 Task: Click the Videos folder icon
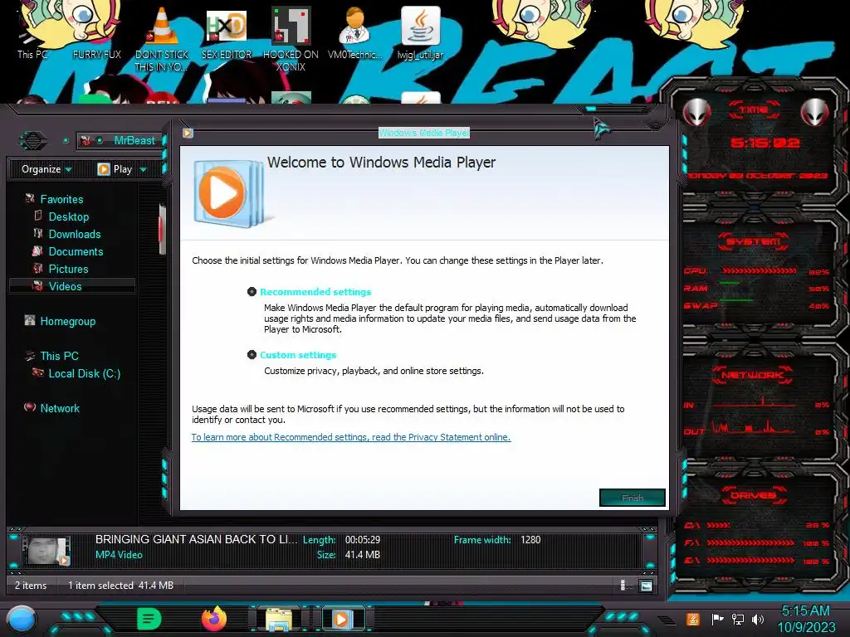click(37, 286)
